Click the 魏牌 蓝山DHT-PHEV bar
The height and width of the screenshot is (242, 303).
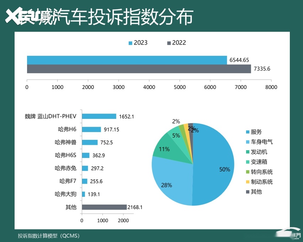coord(99,116)
